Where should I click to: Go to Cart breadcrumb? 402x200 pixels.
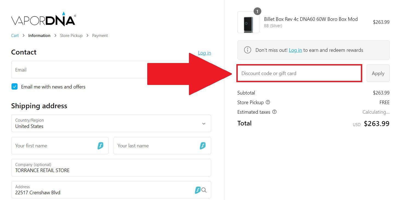point(15,36)
